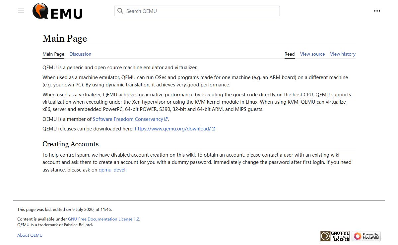Open the hamburger sidebar menu

tap(21, 11)
